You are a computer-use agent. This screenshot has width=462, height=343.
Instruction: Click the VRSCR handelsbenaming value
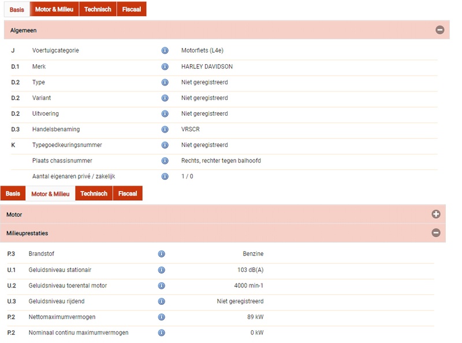click(x=191, y=130)
